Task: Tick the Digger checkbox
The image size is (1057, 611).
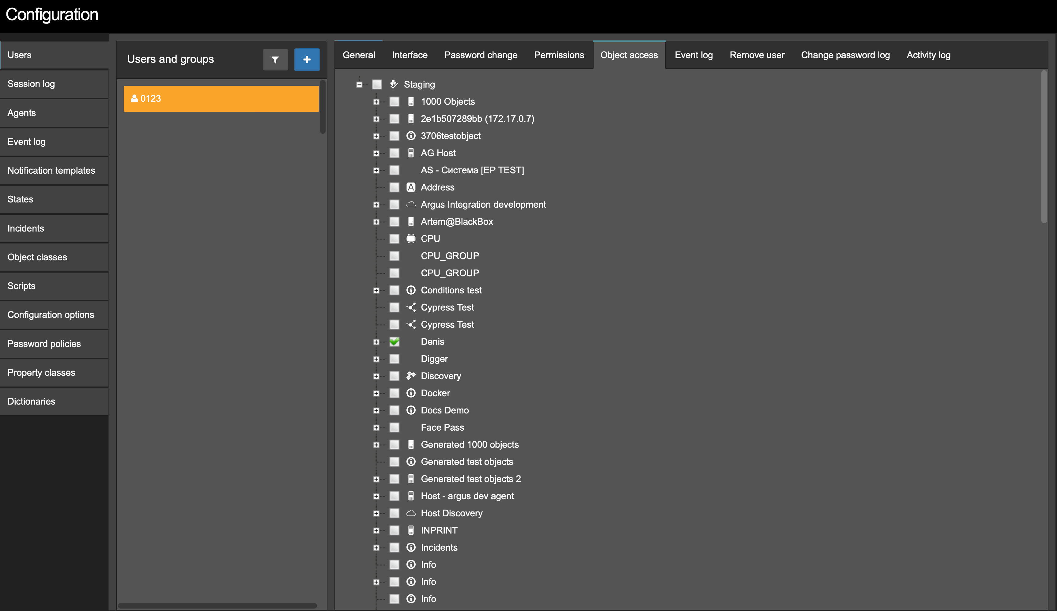Action: pos(394,359)
